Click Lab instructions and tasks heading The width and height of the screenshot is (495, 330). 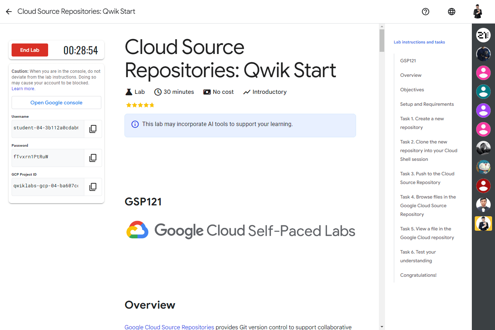coord(419,42)
